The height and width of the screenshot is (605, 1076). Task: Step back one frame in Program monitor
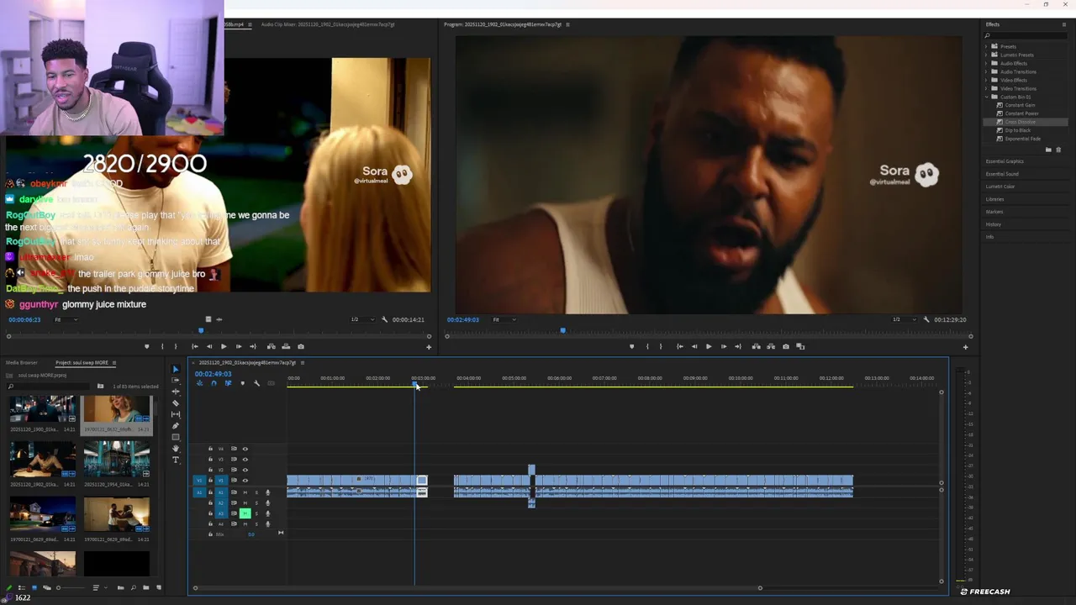click(694, 346)
